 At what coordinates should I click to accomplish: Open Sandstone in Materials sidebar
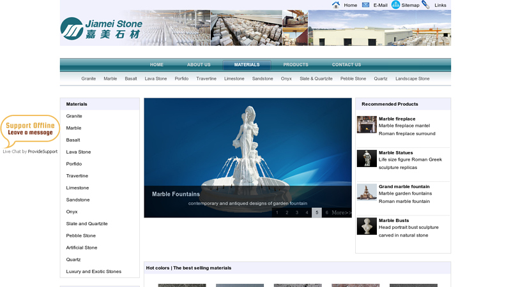coord(77,200)
